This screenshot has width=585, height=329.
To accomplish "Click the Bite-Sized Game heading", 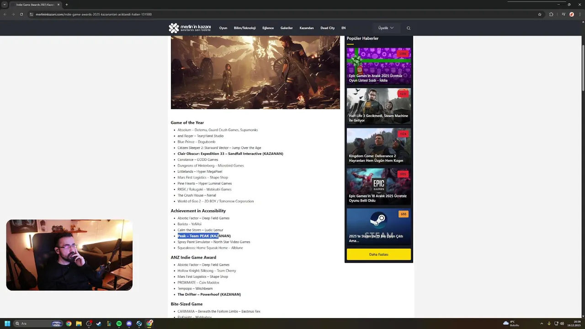I will coord(186,304).
